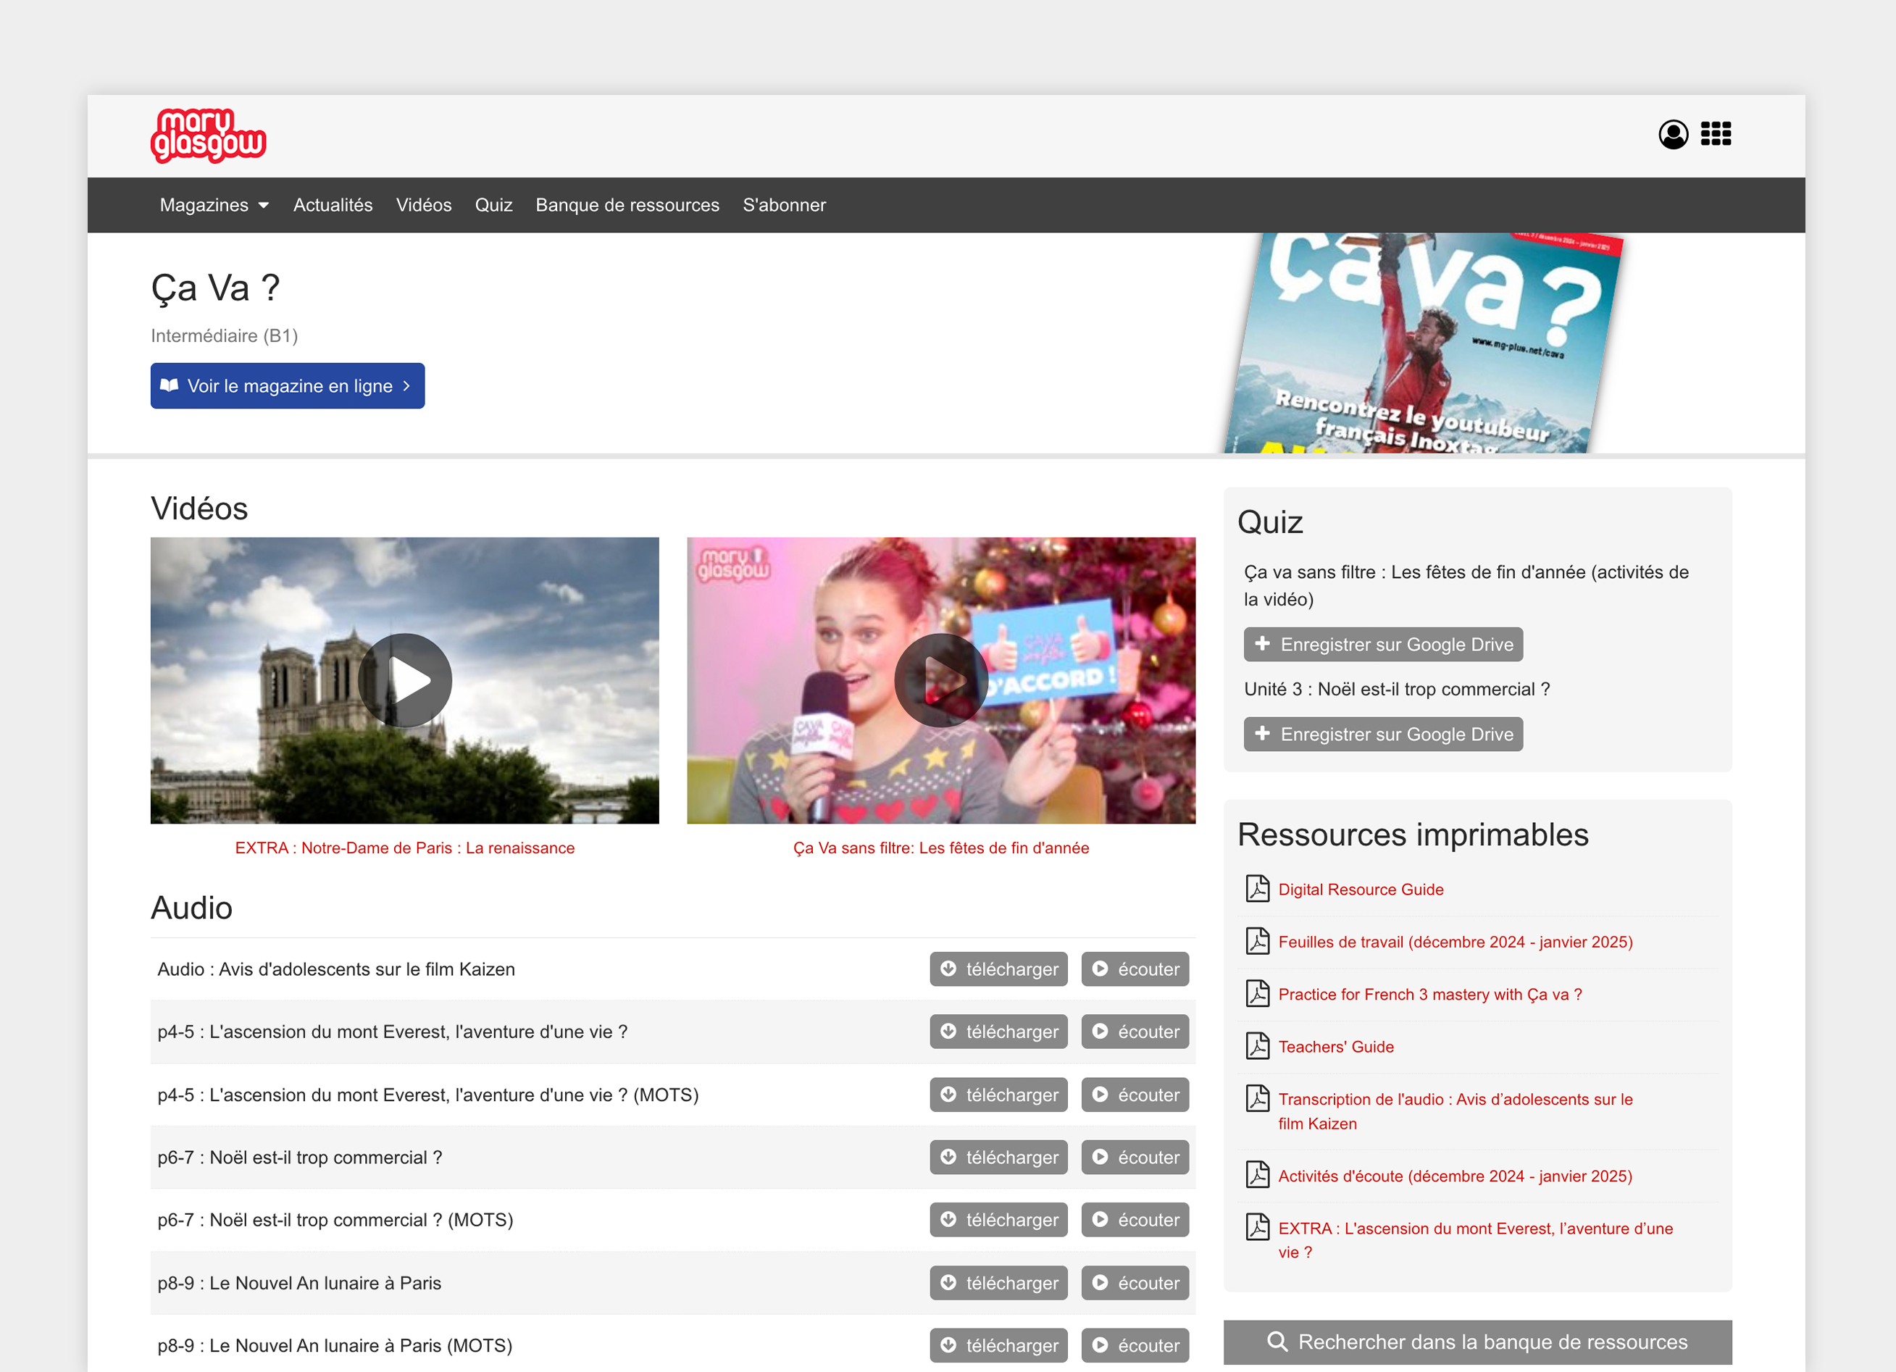This screenshot has width=1896, height=1372.
Task: Open Practice for French 3 mastery link
Action: [1429, 994]
